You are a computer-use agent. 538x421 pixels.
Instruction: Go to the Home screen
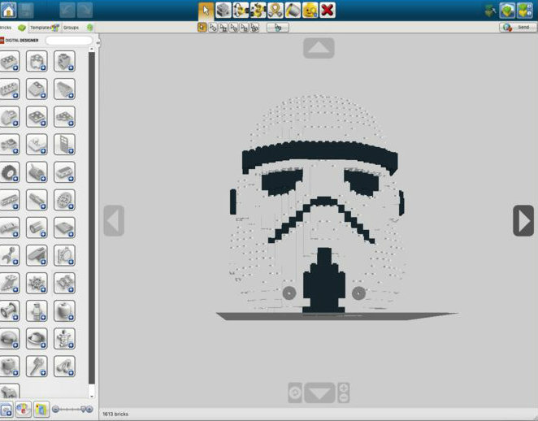coord(9,10)
